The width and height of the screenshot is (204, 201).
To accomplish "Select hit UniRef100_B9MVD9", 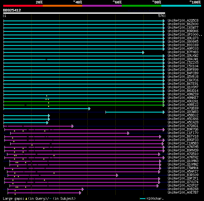I will 183,151.
